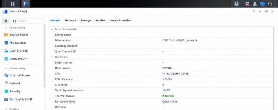Click the sidebar vertical scrollbar
The image size is (278, 110).
pyautogui.click(x=44, y=55)
